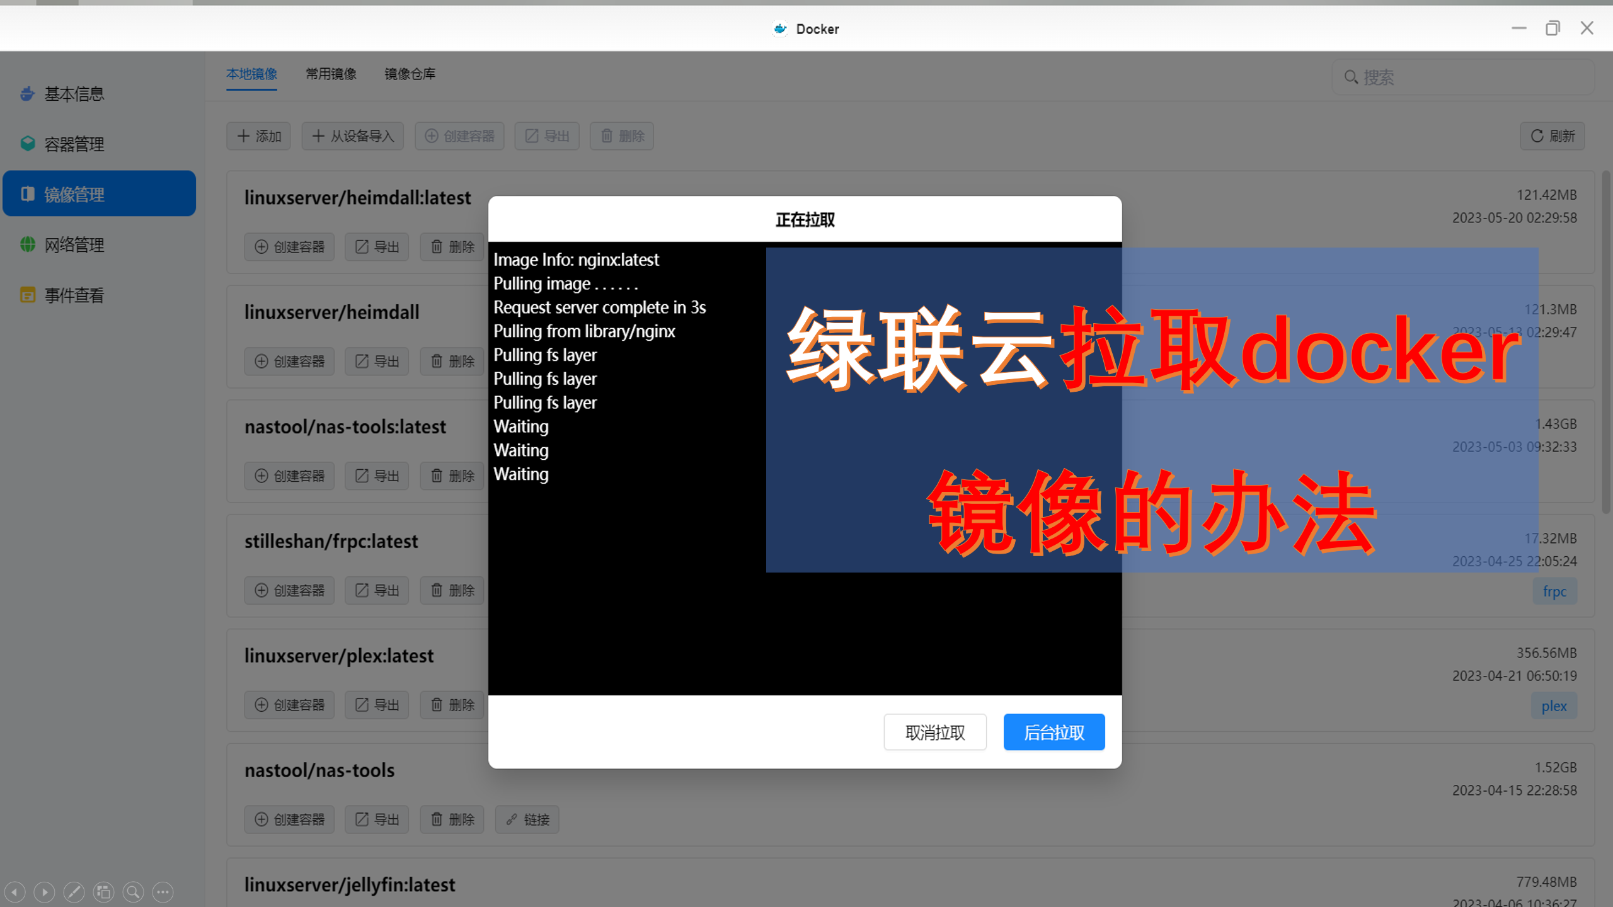
Task: Export the linuxserver/heimdall:latest image
Action: click(377, 247)
